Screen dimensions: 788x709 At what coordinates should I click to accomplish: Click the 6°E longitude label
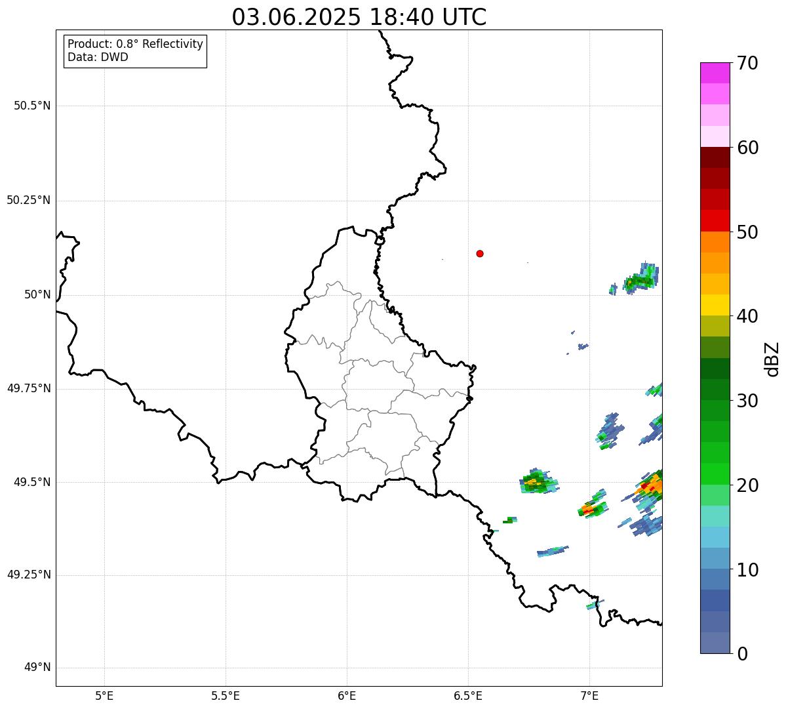click(x=347, y=695)
